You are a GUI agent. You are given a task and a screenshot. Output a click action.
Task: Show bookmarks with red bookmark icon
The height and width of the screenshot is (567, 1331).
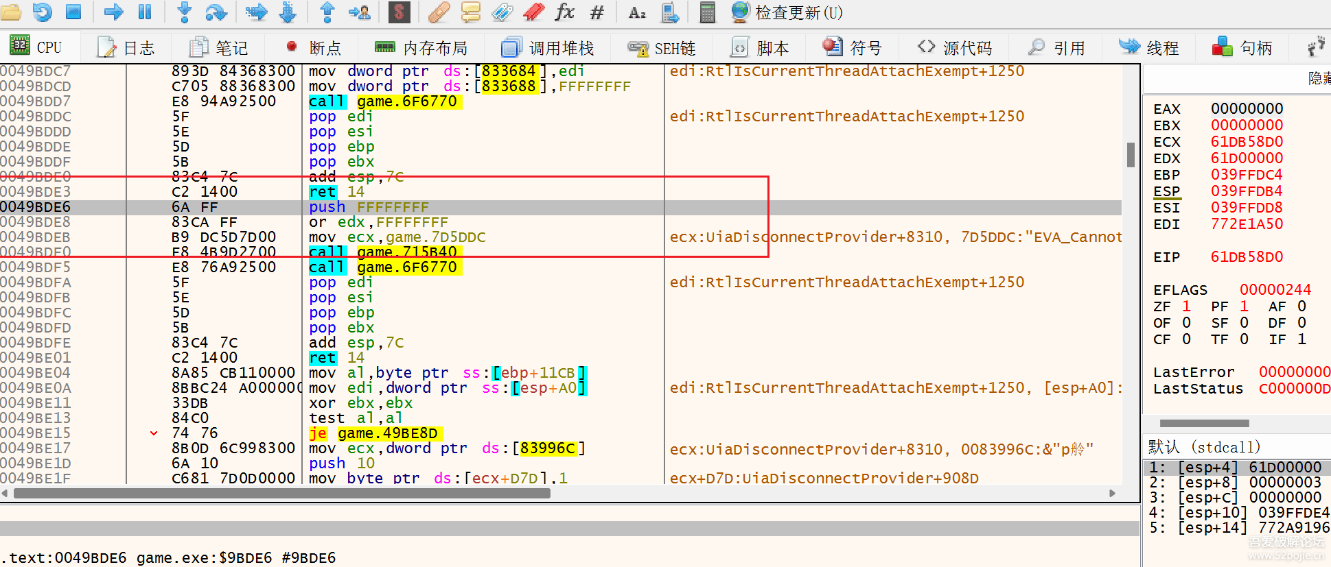point(533,12)
